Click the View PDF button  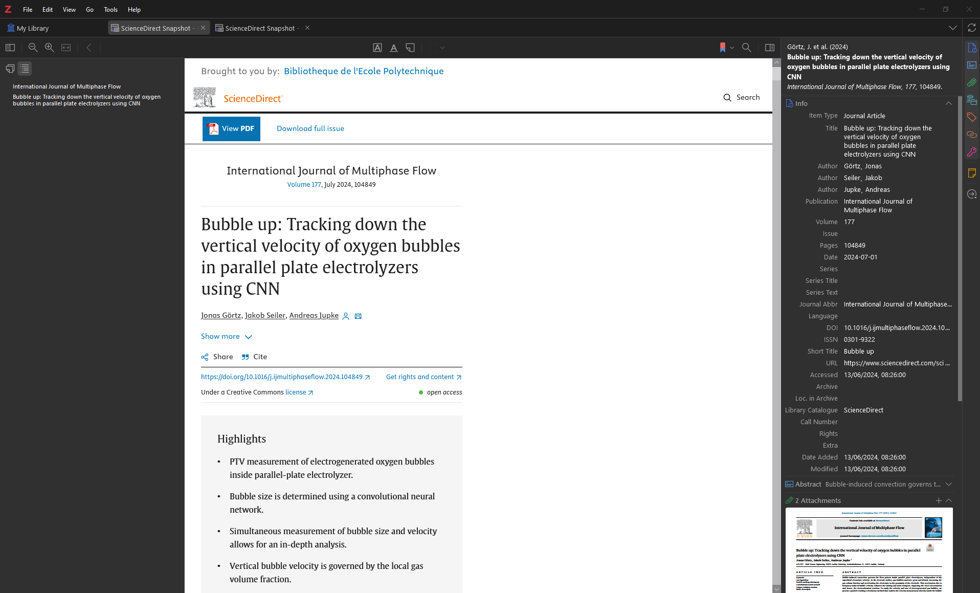tap(231, 128)
